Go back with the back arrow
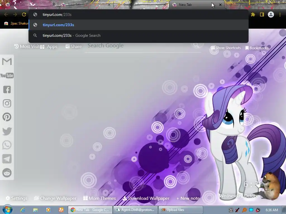This screenshot has height=214, width=286. 6,14
